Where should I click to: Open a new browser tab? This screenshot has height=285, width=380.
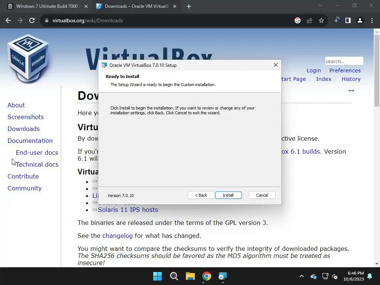point(189,6)
